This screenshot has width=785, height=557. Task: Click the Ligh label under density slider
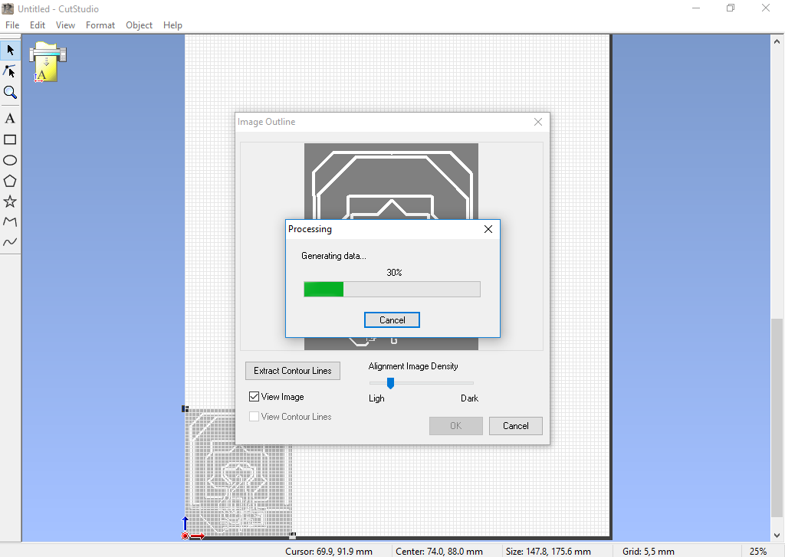(x=376, y=398)
